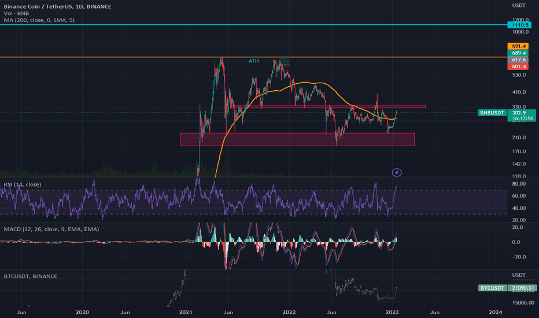Viewport: 539px width, 318px height.
Task: Click the 15000.00 BTC axis value
Action: coord(522,302)
